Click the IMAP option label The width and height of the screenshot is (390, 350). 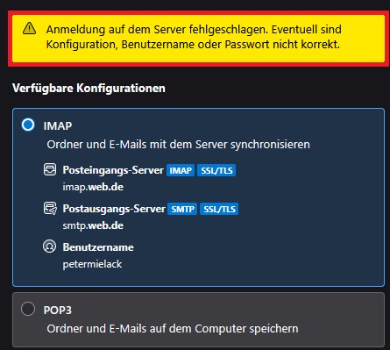tap(58, 125)
